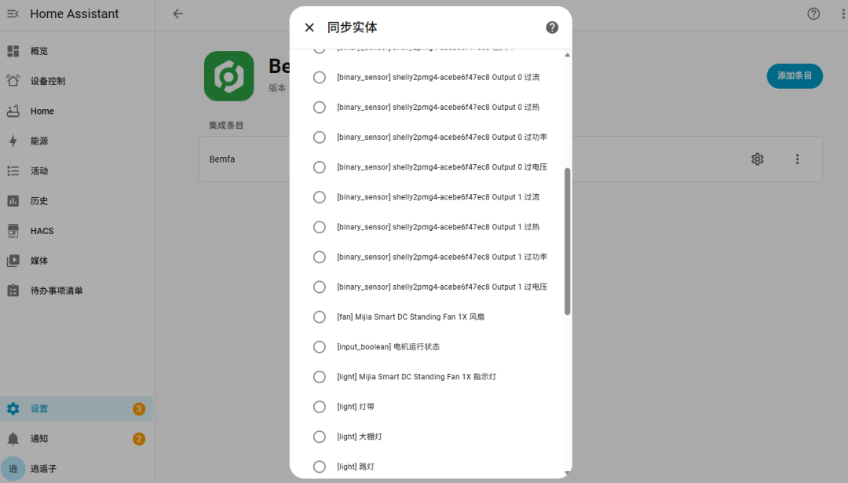Open the Bemfa entry settings gear
The height and width of the screenshot is (483, 848).
coord(757,159)
